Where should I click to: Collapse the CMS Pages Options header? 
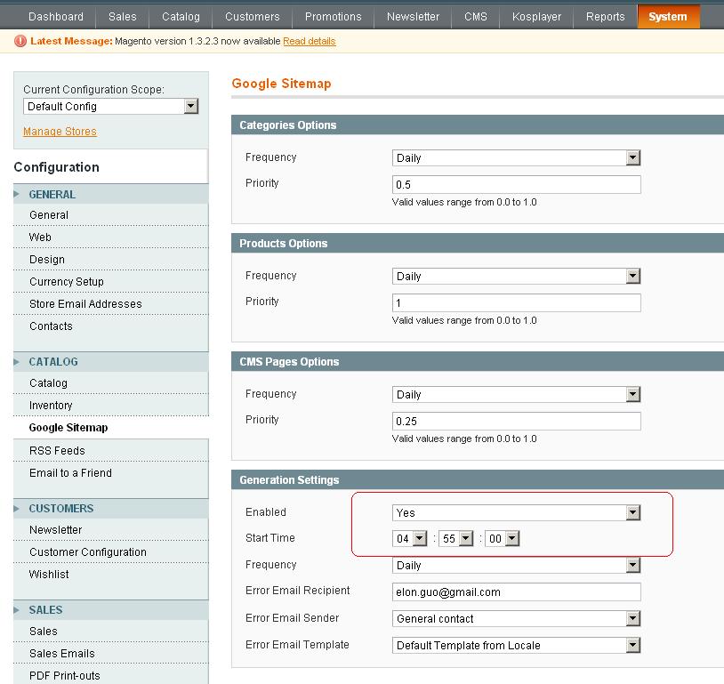click(289, 362)
